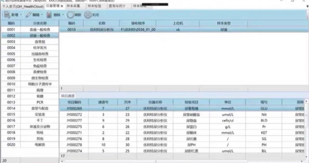This screenshot has width=309, height=163.
Task: Click the cells/ul unit cell
Action: click(228, 120)
